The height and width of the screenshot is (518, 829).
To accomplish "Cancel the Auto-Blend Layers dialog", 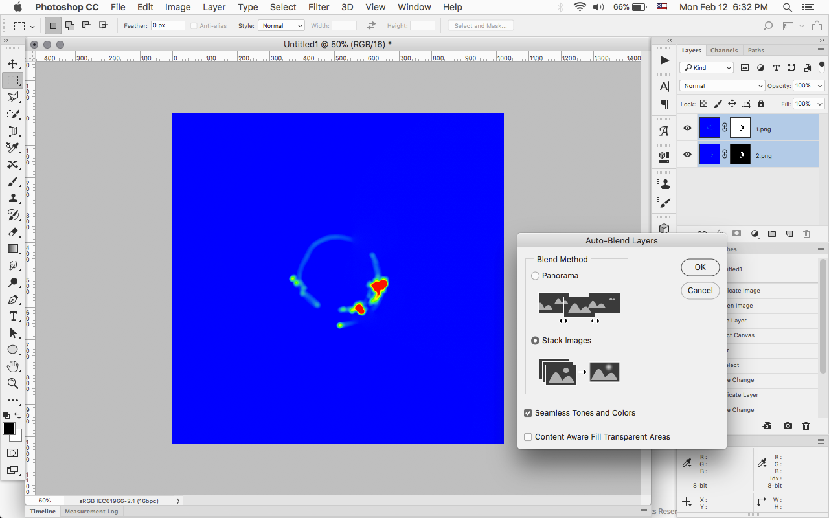I will (700, 291).
